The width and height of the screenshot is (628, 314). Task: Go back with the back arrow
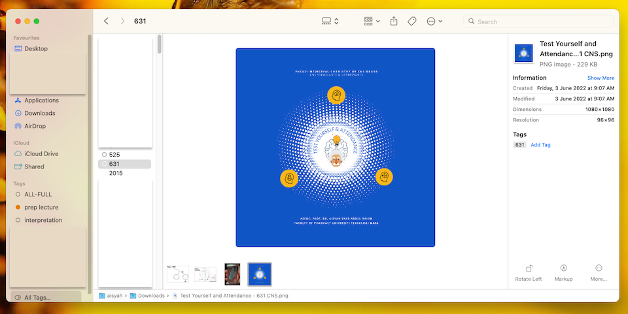tap(106, 21)
